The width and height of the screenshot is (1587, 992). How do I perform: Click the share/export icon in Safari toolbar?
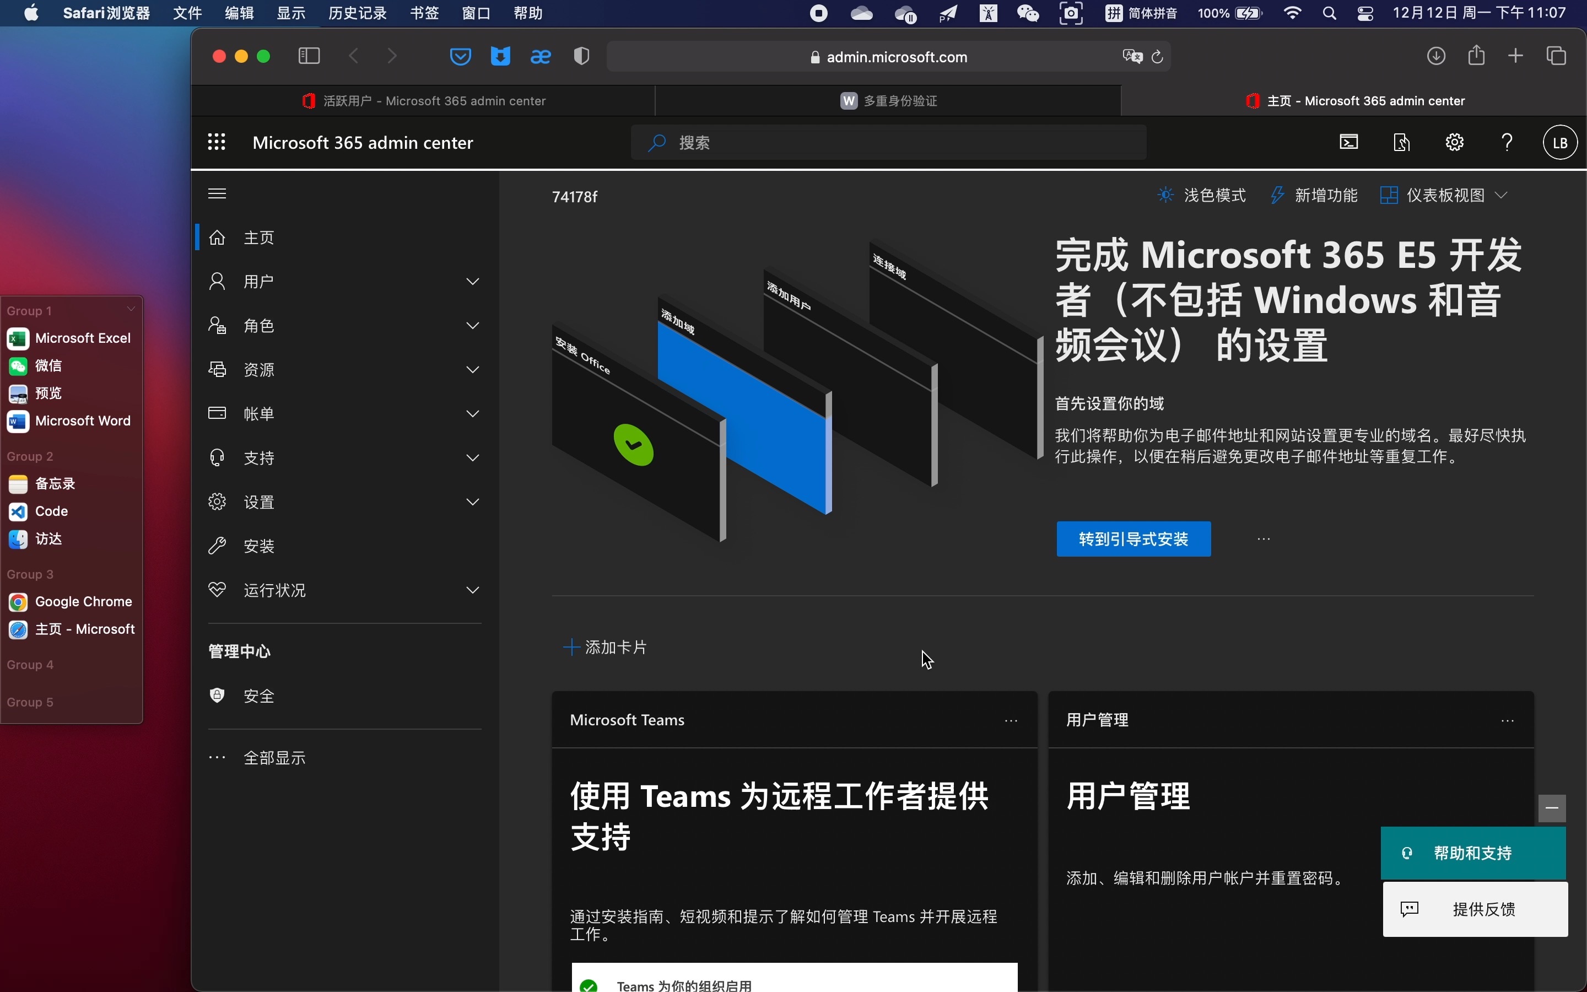pyautogui.click(x=1476, y=56)
